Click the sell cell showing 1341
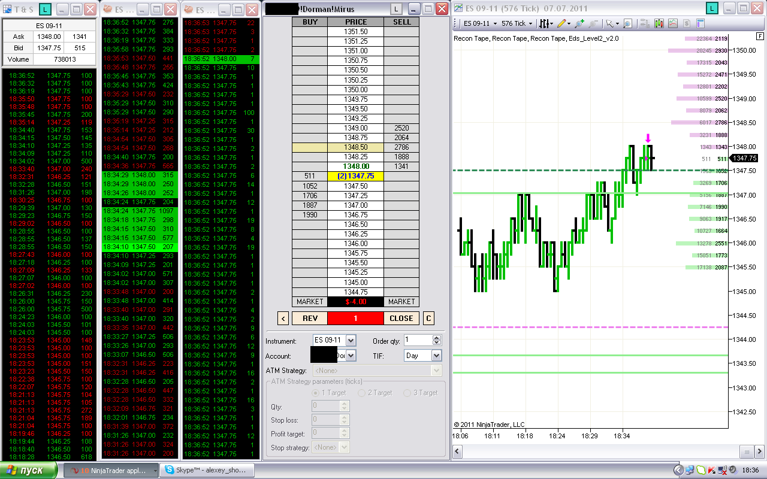The image size is (767, 479). coord(401,166)
